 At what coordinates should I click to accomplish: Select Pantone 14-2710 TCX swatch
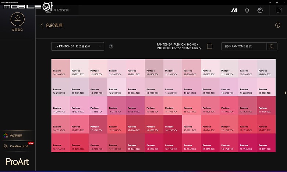pos(191,87)
